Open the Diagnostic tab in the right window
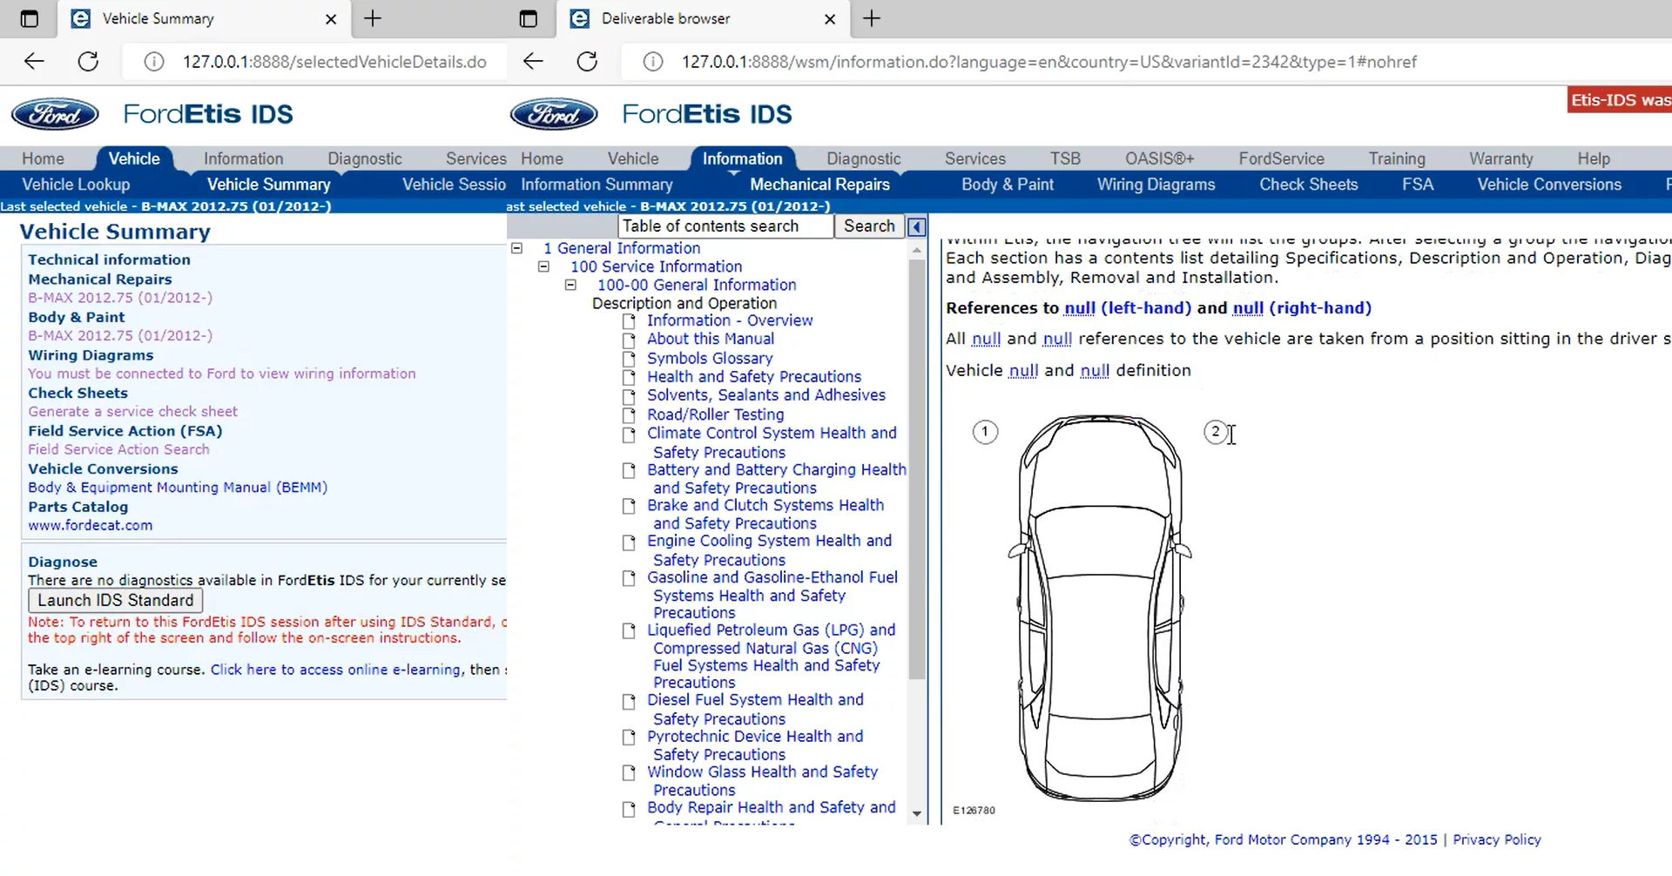The image size is (1672, 876). 863,158
